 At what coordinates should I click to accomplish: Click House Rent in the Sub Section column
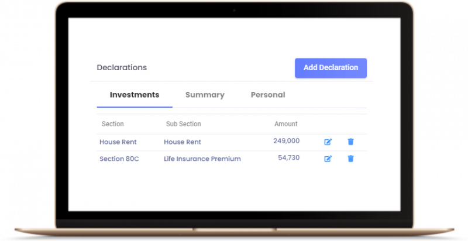coord(183,142)
